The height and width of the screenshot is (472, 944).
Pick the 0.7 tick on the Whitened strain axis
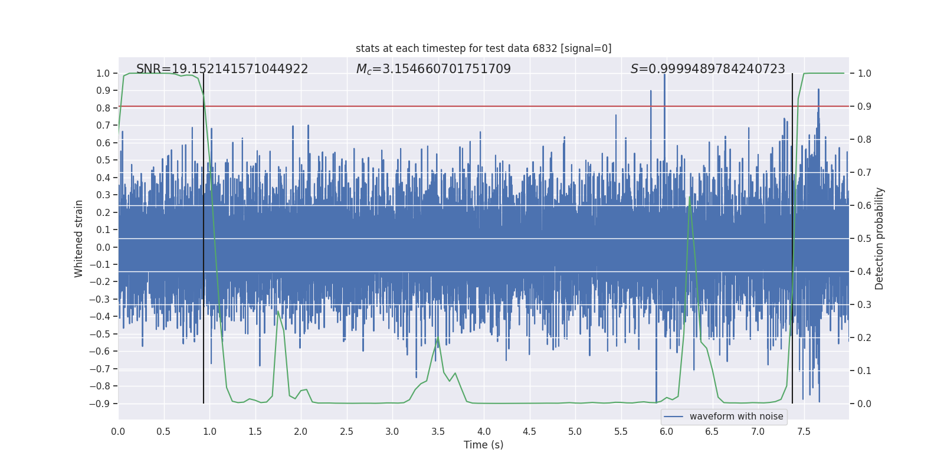103,126
